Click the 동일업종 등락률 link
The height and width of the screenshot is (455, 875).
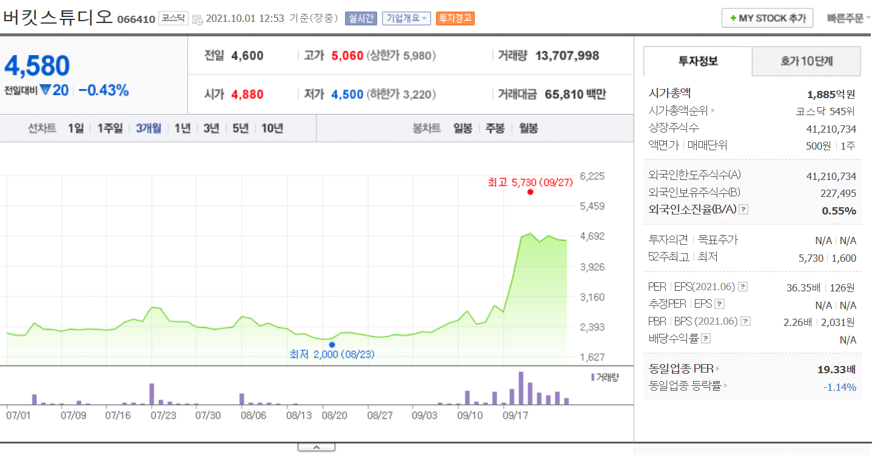(685, 386)
